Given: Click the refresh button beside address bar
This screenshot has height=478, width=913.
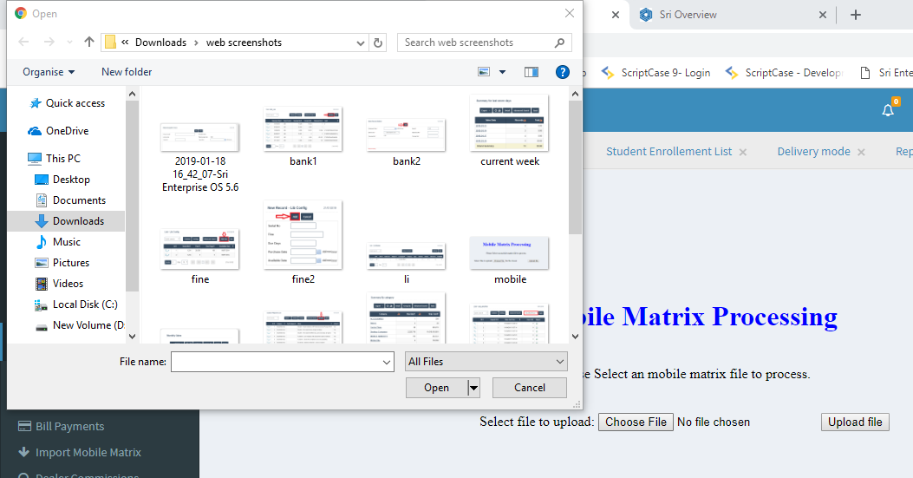Looking at the screenshot, I should point(378,43).
